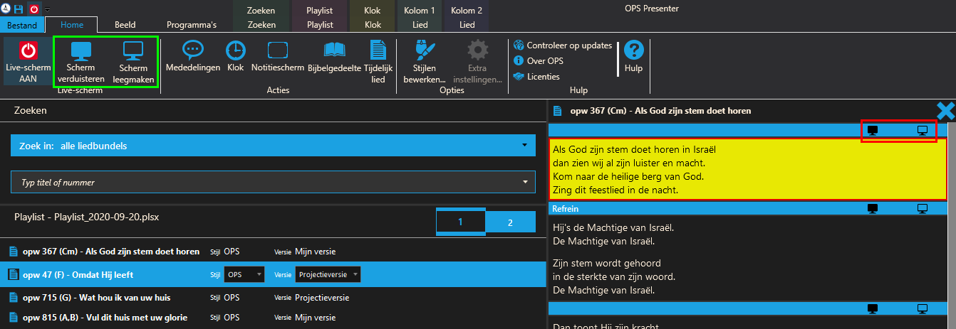Open the Kolom 2 Lied tab

pos(467,24)
